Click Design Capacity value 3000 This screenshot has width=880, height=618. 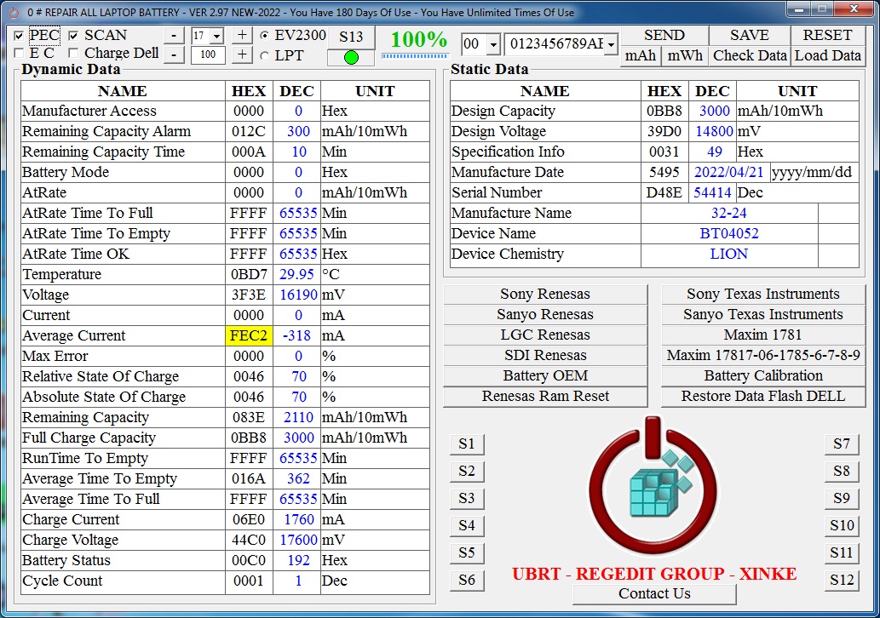[714, 111]
